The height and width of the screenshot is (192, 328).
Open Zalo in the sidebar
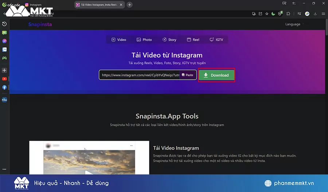click(4, 49)
